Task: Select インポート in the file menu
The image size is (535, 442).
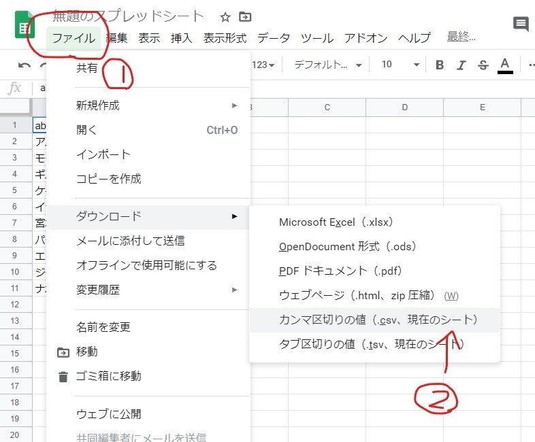Action: (x=148, y=154)
